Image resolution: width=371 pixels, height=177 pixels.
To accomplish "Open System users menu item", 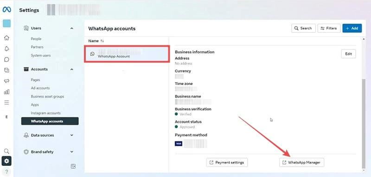I will [x=41, y=55].
